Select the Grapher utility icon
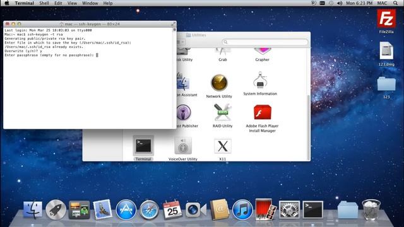The width and height of the screenshot is (404, 227). [262, 55]
